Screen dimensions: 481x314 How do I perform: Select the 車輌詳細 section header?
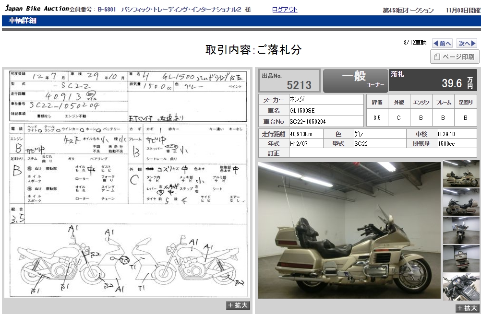[x=22, y=21]
